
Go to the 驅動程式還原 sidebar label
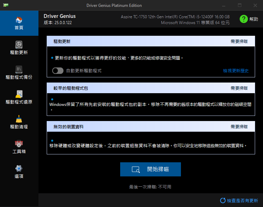[19, 102]
